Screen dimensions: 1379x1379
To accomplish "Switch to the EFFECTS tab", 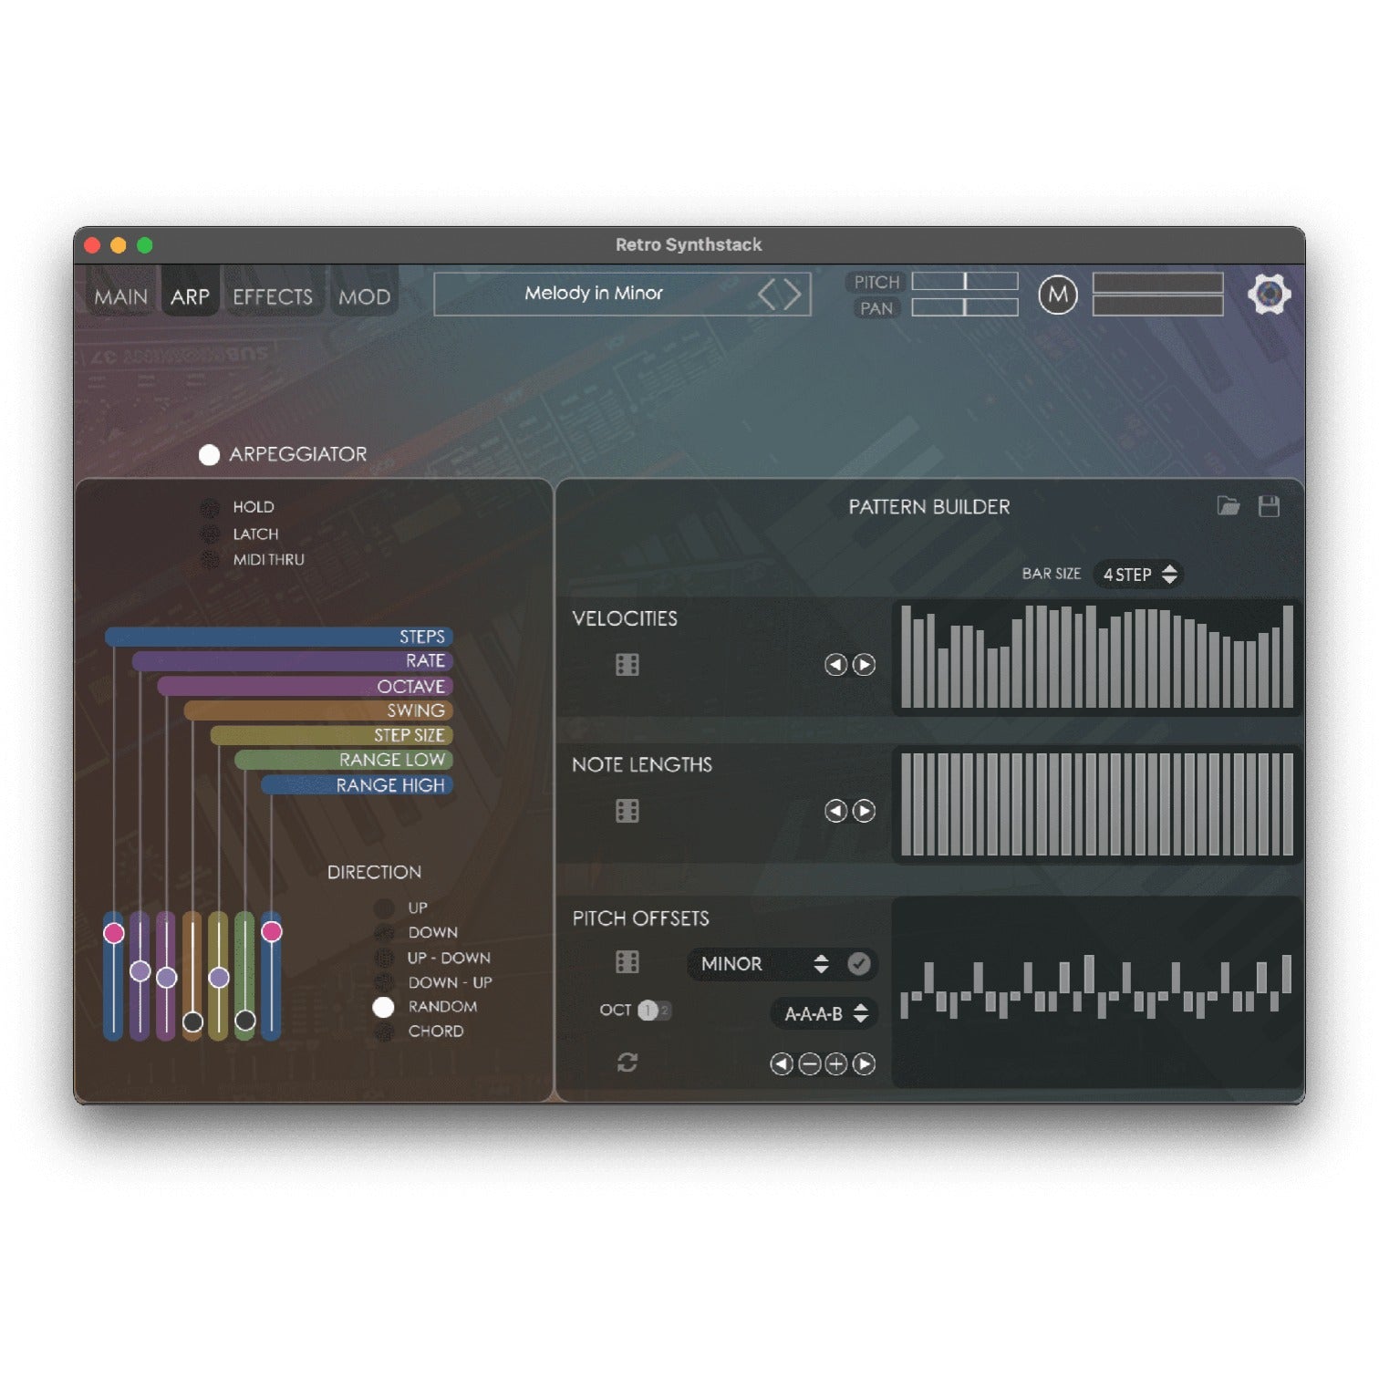I will (273, 295).
